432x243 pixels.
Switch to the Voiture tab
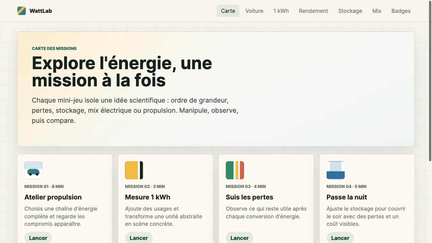254,11
